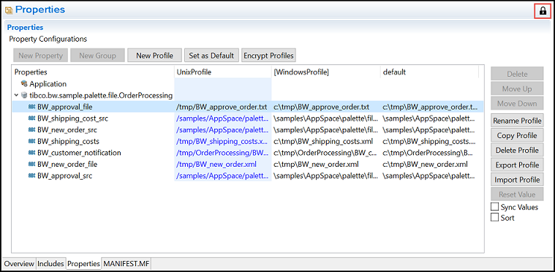555x272 pixels.
Task: Select the BW_approval_file row
Action: coord(248,107)
